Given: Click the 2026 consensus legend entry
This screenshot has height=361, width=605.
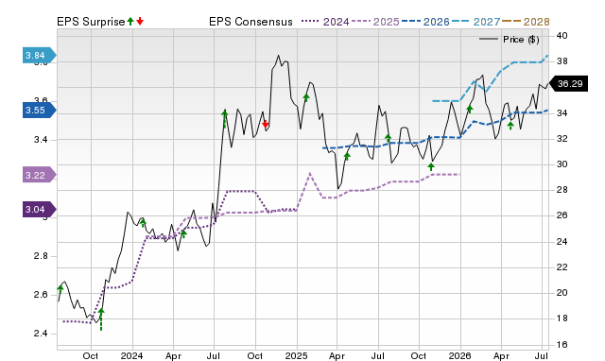Looking at the screenshot, I should pyautogui.click(x=425, y=22).
